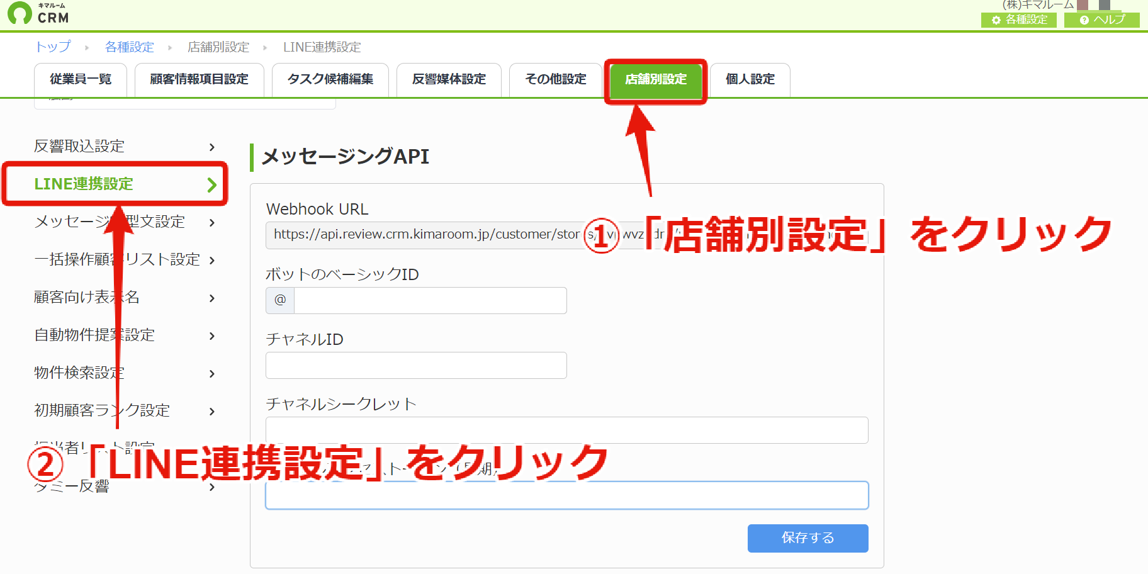Click 店舗別設定 breadcrumb text
1148x574 pixels.
pos(218,47)
